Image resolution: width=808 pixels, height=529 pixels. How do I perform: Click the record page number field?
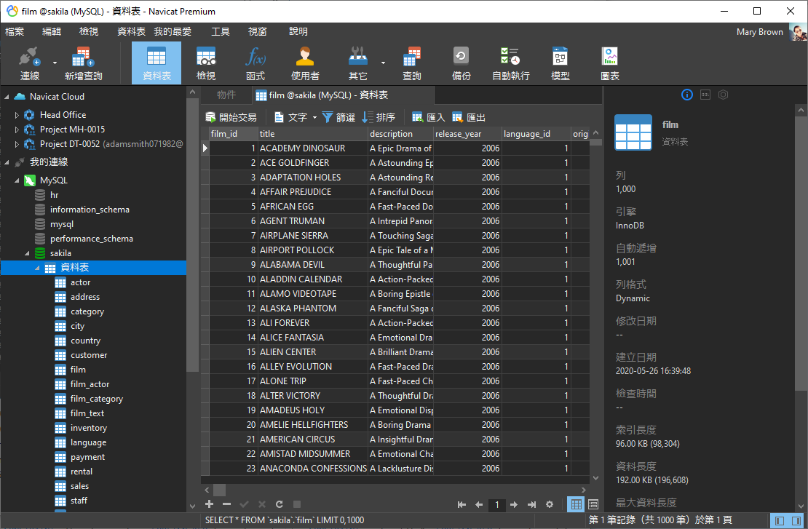(496, 504)
